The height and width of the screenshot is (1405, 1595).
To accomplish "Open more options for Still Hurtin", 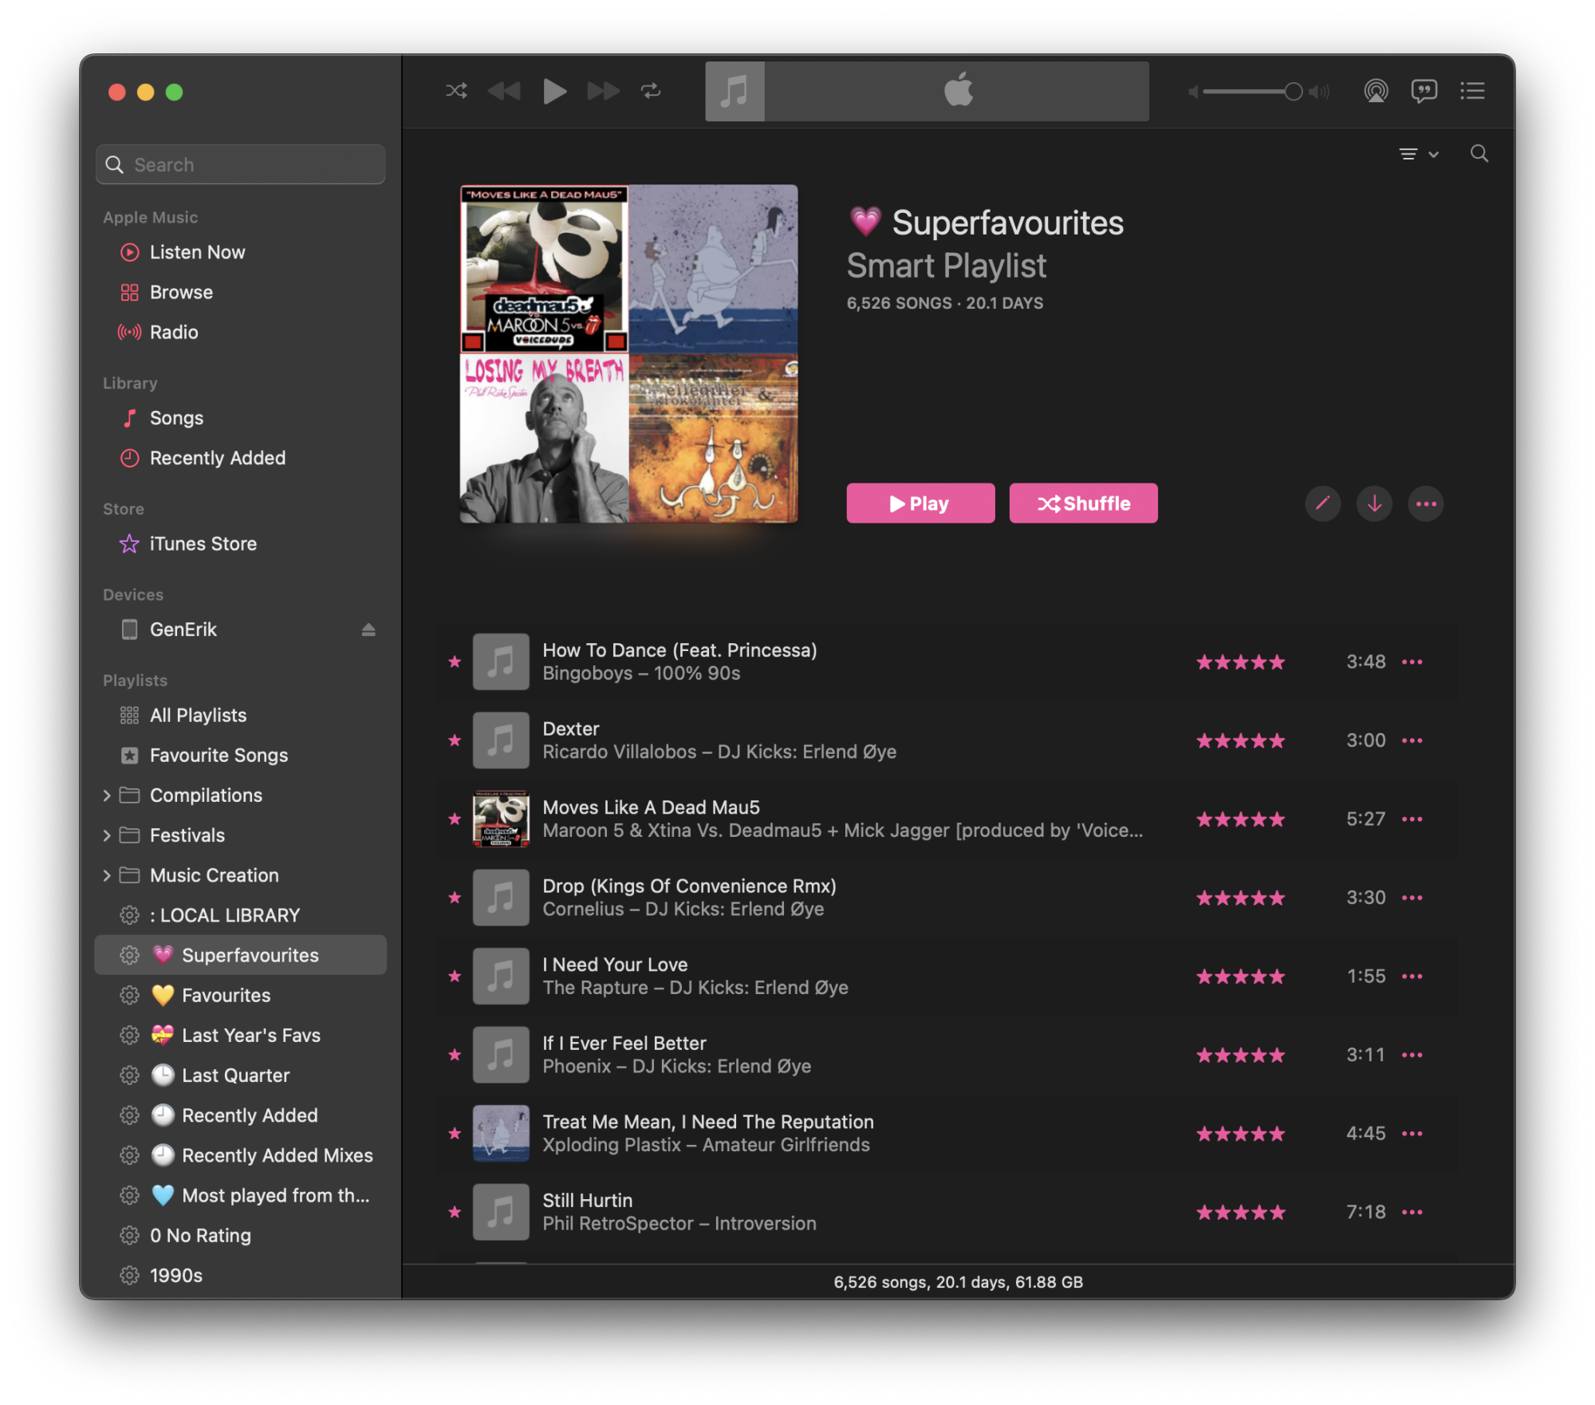I will click(x=1412, y=1213).
